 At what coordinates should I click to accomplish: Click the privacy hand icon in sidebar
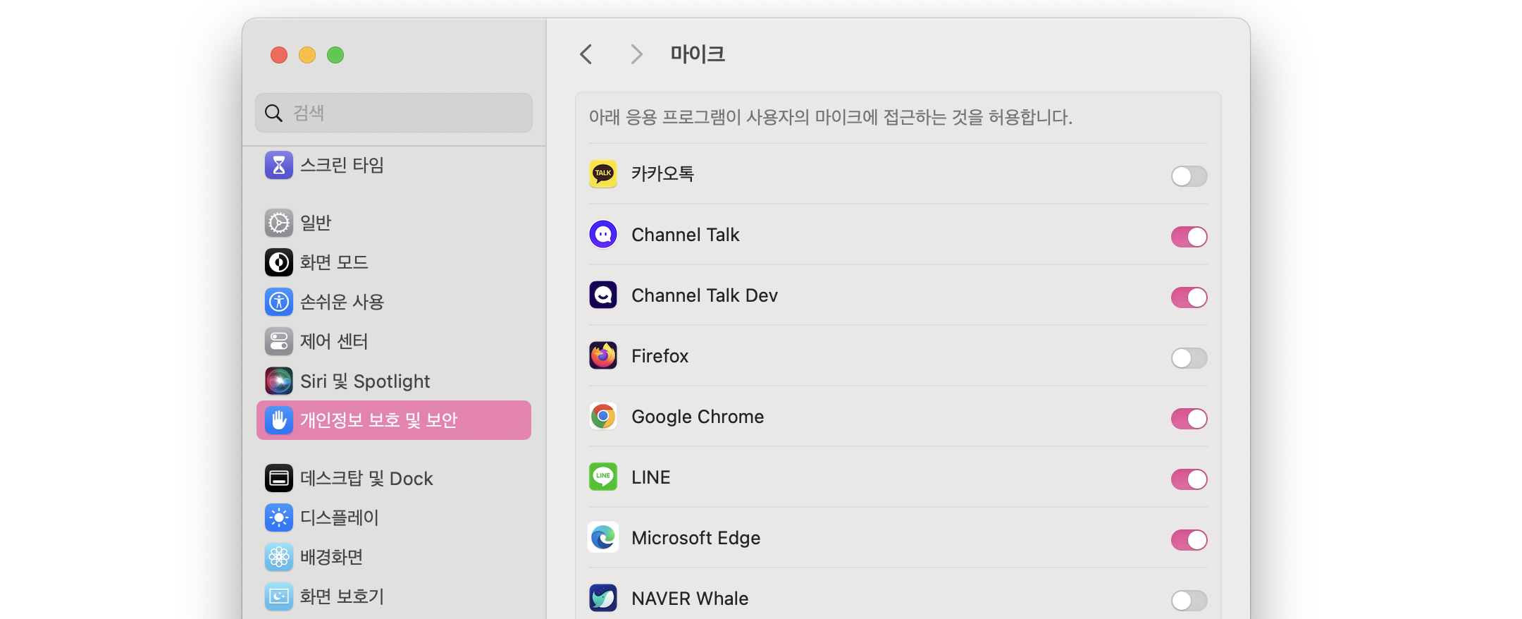[279, 420]
